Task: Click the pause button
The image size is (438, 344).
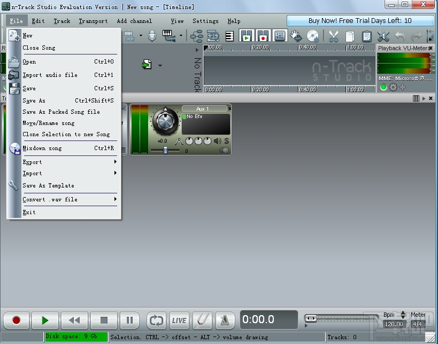Action: [129, 320]
